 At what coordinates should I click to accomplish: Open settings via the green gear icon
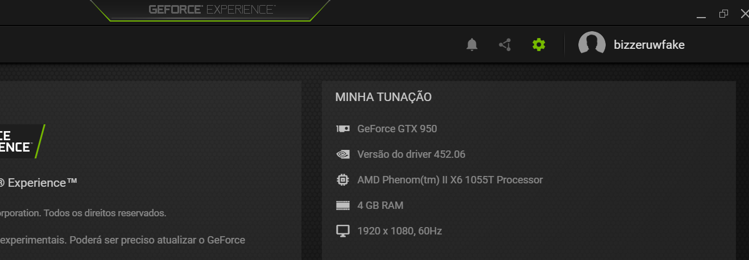pyautogui.click(x=539, y=44)
